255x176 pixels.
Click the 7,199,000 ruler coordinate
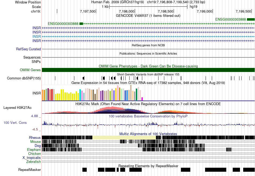(205, 11)
